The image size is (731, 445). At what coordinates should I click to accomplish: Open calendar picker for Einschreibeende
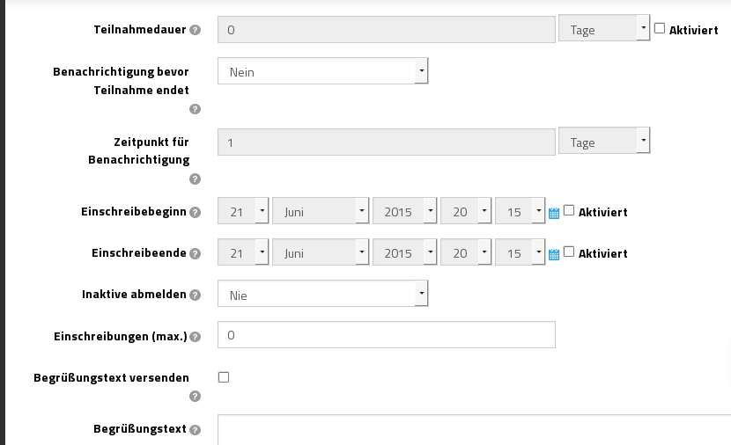tap(554, 254)
